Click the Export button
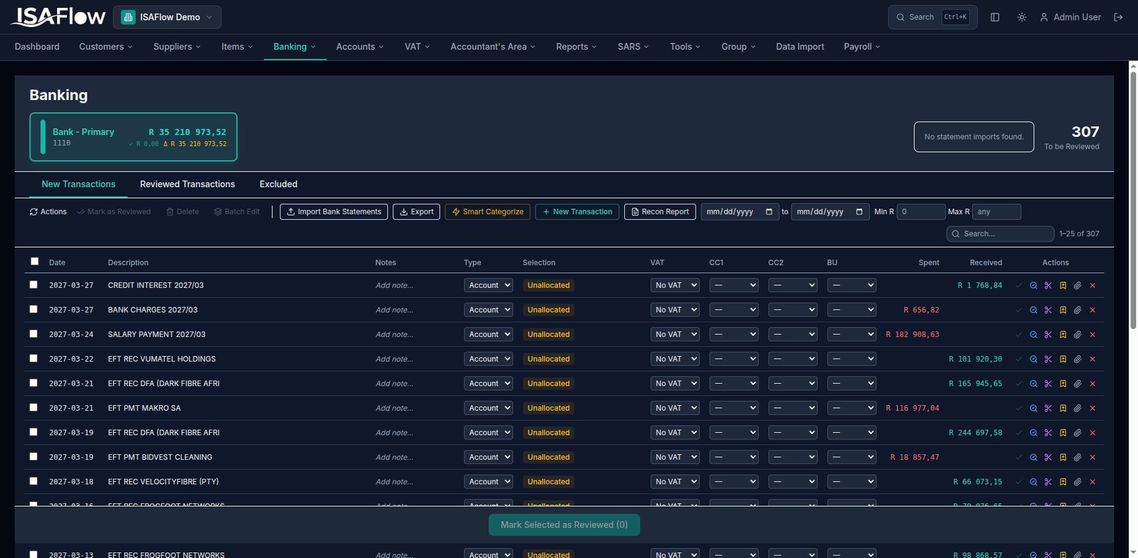The width and height of the screenshot is (1138, 558). click(416, 212)
